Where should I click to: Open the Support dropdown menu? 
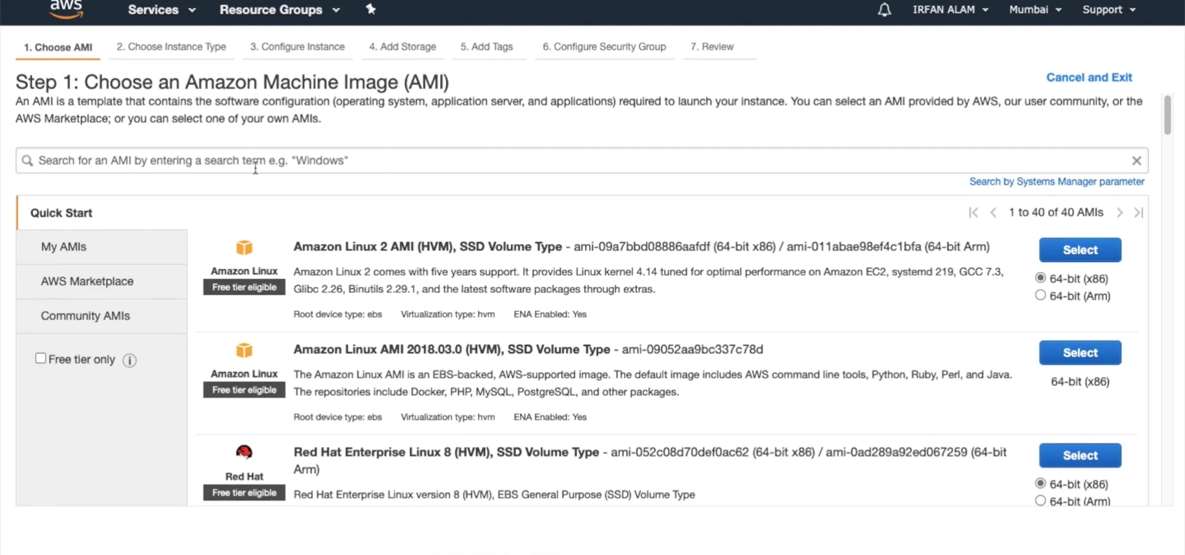coord(1109,10)
